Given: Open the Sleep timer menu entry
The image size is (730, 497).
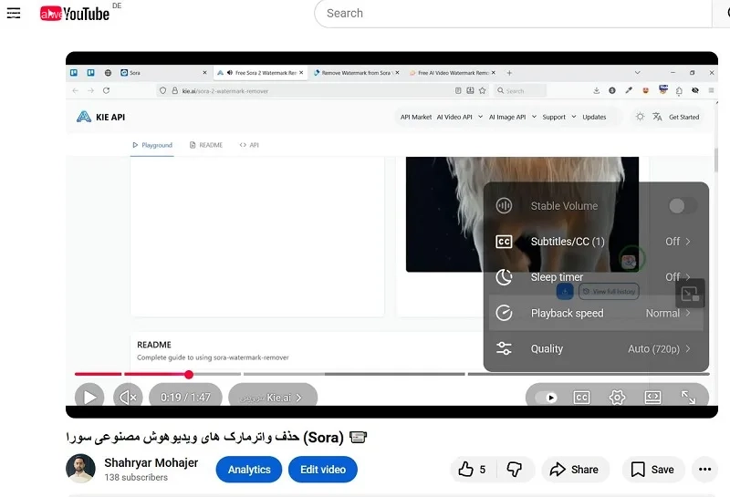Looking at the screenshot, I should click(x=596, y=277).
